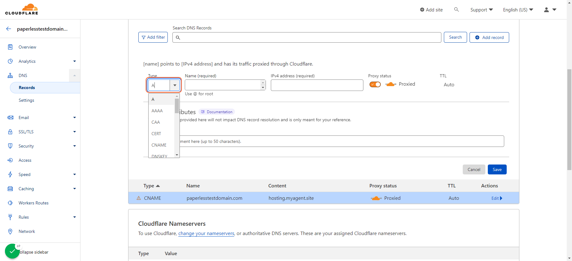This screenshot has width=572, height=261.
Task: Click the Caching drive icon
Action: point(10,189)
